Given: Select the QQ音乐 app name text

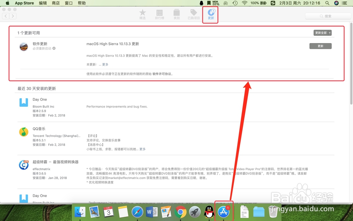Looking at the screenshot, I should coord(39,129).
